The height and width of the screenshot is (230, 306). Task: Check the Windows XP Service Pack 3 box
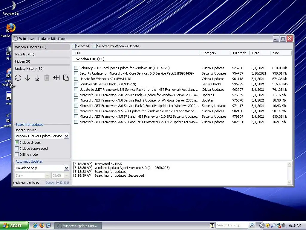76,84
